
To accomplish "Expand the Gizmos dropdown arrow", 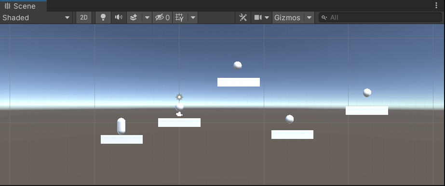I will (309, 18).
